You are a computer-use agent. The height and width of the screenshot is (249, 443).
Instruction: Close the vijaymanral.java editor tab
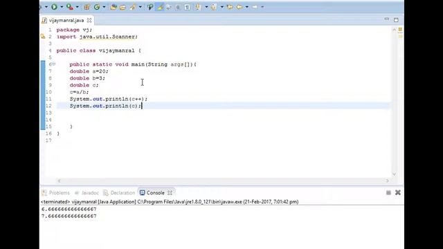pyautogui.click(x=89, y=20)
